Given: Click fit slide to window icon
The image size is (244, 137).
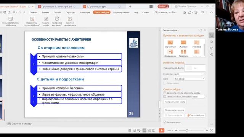Looking at the screenshot, I should click(212, 131).
